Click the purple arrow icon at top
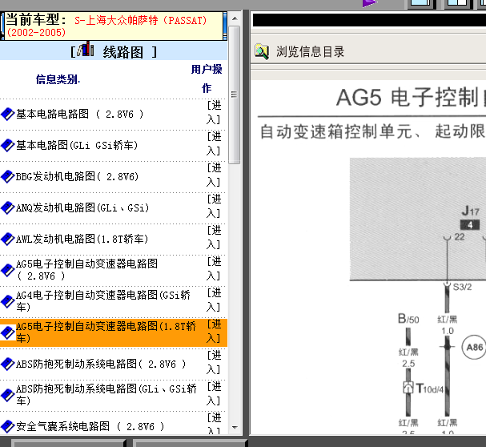The image size is (486, 447). coord(370,3)
